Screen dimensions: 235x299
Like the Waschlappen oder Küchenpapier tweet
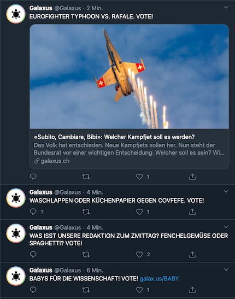click(x=139, y=212)
